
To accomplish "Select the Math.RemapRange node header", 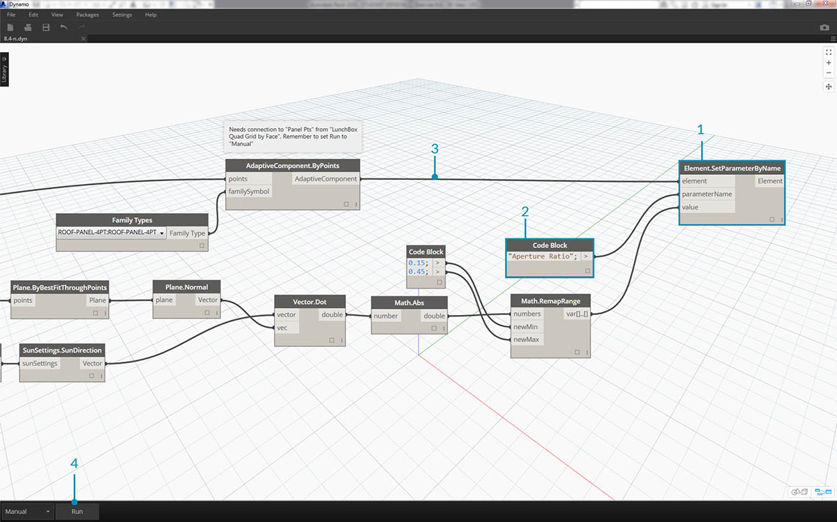I will (x=550, y=301).
